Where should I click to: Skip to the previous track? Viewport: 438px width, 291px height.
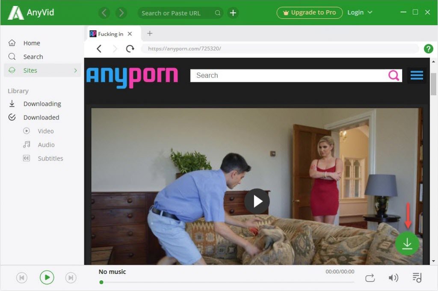22,278
